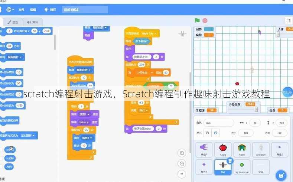293x182 pixels.
Task: Click the blue 02:36 timer circle
Action: (x=287, y=92)
